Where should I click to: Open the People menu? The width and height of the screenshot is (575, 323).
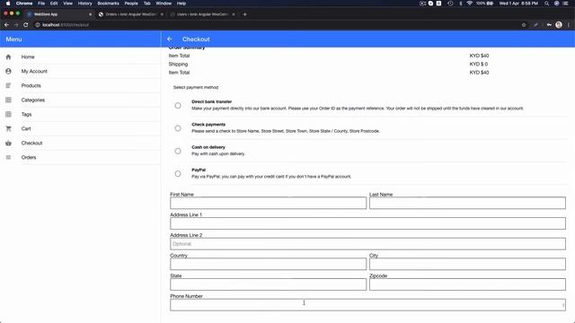point(131,4)
